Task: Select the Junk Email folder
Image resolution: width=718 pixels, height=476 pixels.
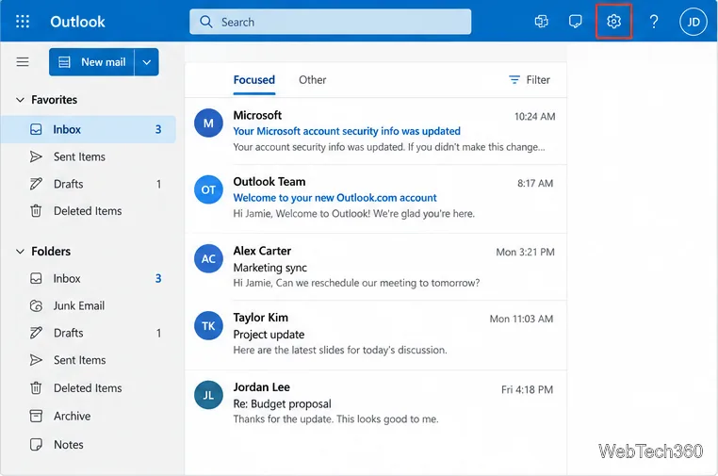Action: pyautogui.click(x=89, y=305)
